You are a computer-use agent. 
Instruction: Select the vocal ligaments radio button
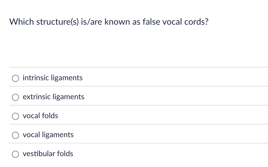(x=15, y=135)
